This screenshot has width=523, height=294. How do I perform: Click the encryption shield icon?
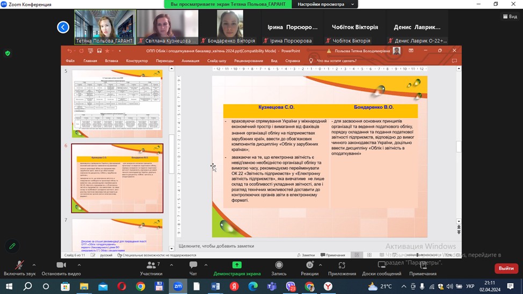[x=8, y=53]
